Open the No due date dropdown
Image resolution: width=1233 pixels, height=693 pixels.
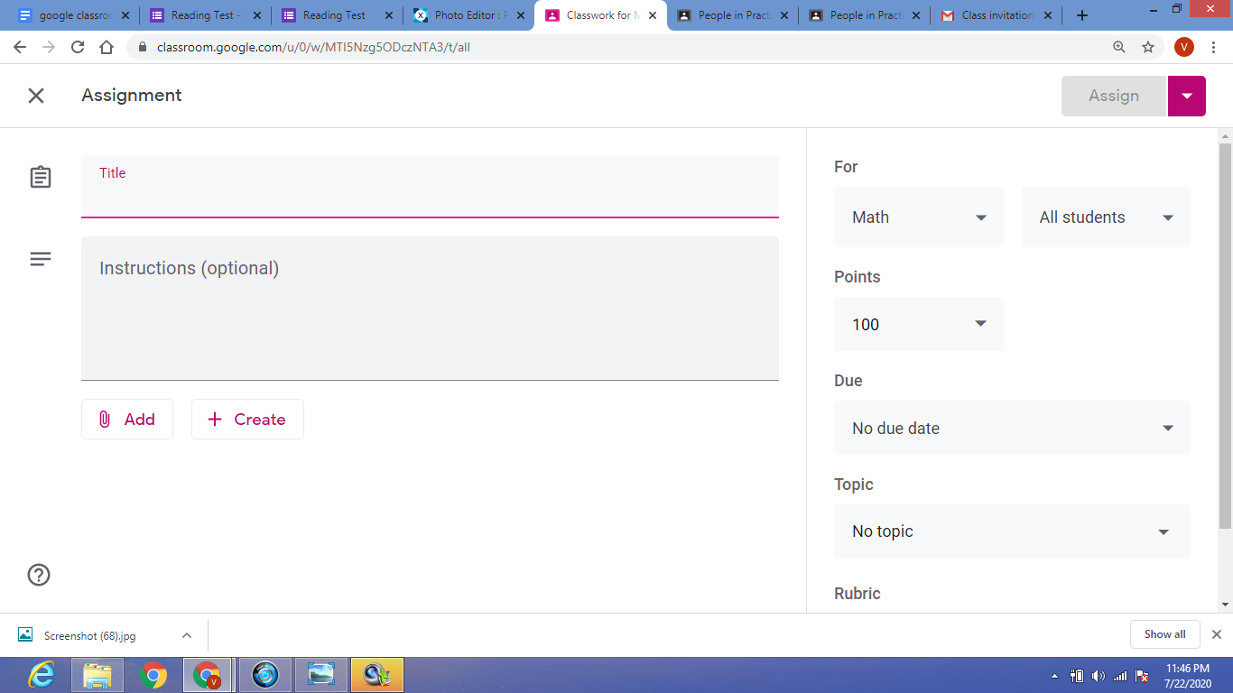click(x=1012, y=429)
